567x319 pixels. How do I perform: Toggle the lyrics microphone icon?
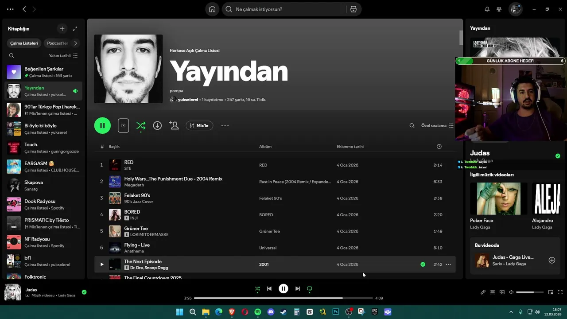point(483,292)
